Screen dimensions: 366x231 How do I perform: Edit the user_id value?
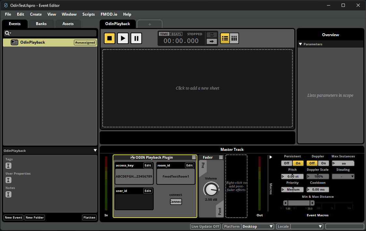pos(148,191)
